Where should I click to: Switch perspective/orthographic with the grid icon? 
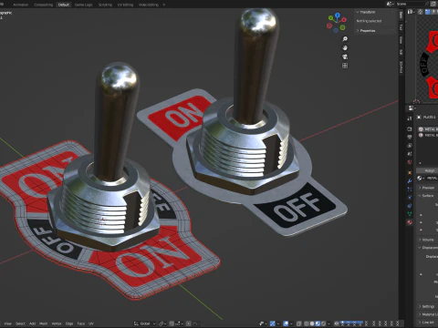click(345, 66)
